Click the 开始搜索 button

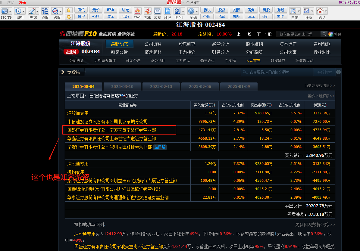[x=324, y=72]
